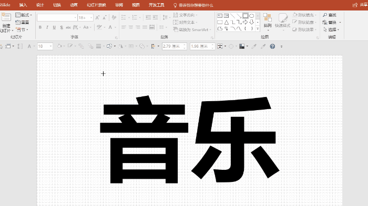Image resolution: width=368 pixels, height=206 pixels.
Task: Select the Arrow line shape
Action: 239,16
